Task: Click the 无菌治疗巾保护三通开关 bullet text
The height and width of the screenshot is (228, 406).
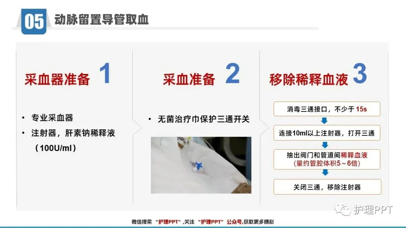Action: [203, 119]
